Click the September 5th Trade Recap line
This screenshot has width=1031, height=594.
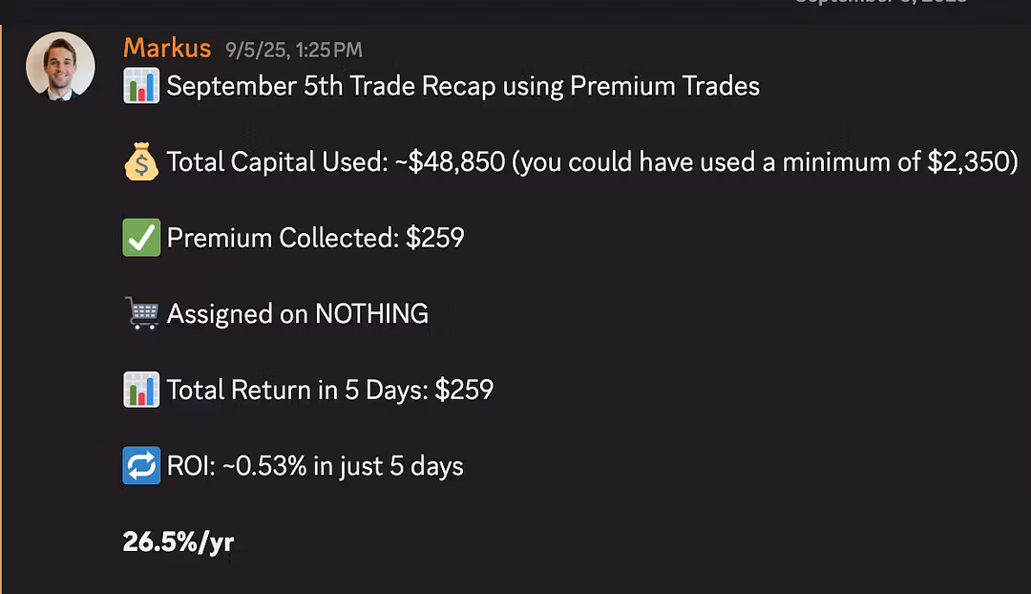tap(463, 86)
